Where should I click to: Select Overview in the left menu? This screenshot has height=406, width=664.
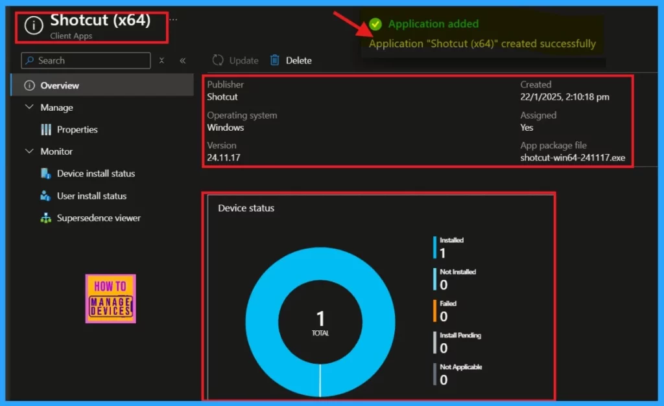102,85
